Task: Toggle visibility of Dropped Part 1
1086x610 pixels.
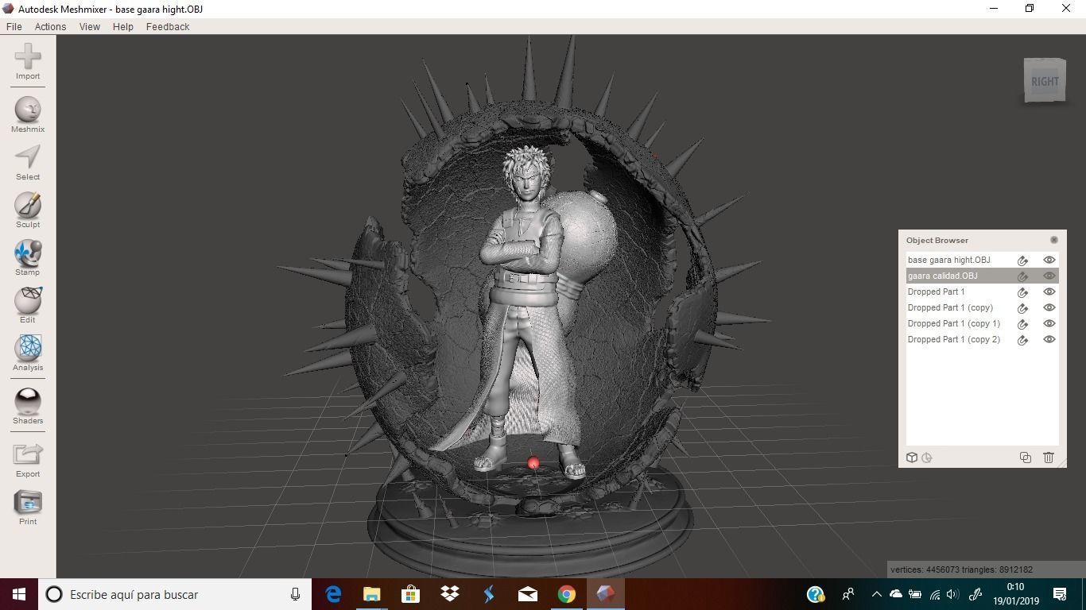Action: point(1049,291)
